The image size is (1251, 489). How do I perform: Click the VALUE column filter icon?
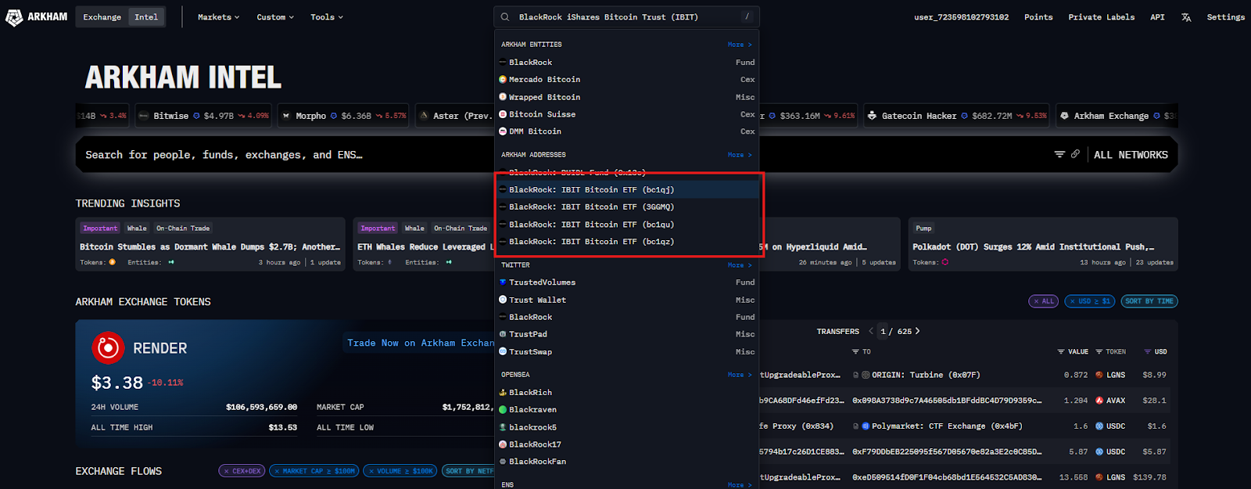1061,352
